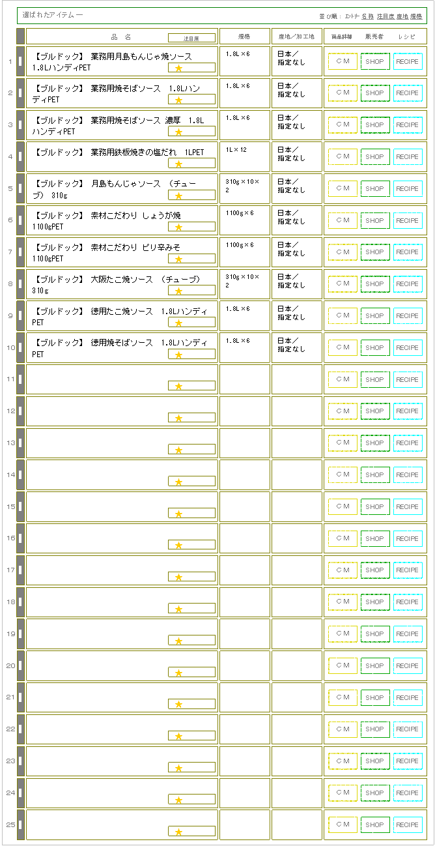
Task: Click the star for 業務用月島もんじゃ焼ソース row
Action: click(x=178, y=68)
